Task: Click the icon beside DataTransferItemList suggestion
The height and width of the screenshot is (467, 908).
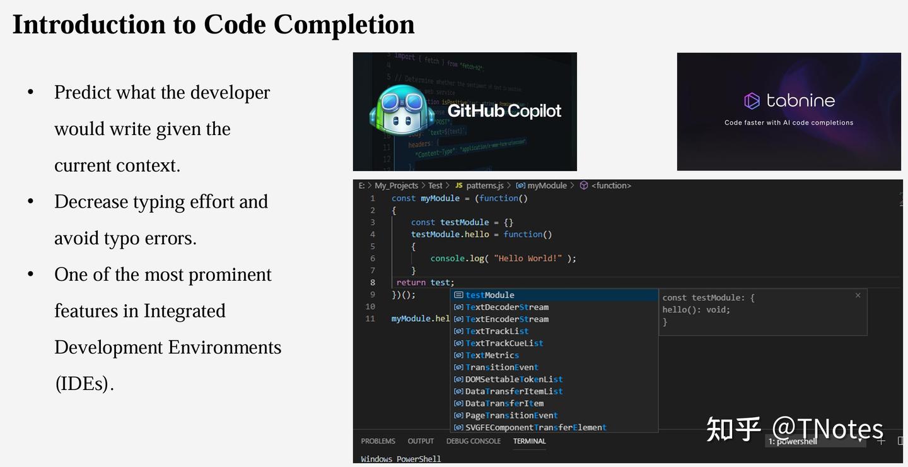Action: pos(459,391)
